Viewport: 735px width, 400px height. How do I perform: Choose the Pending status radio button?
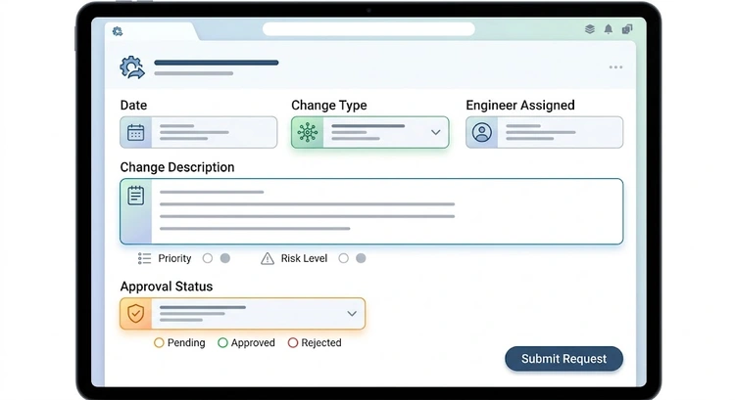159,343
